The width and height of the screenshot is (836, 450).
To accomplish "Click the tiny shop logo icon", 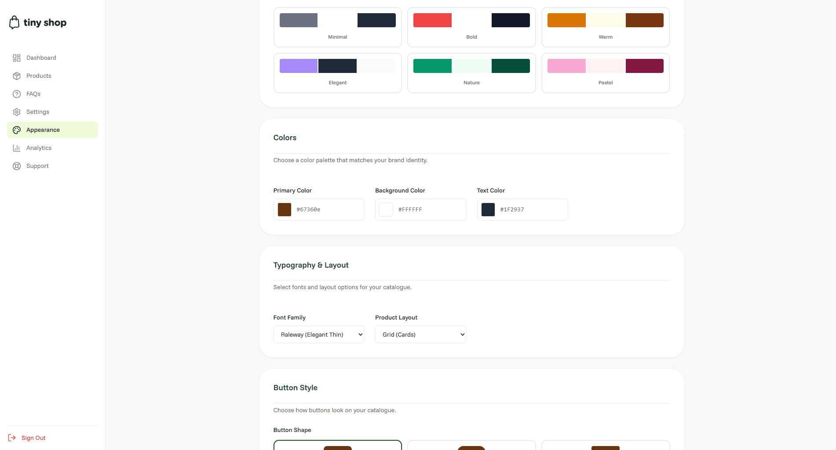I will [x=15, y=22].
